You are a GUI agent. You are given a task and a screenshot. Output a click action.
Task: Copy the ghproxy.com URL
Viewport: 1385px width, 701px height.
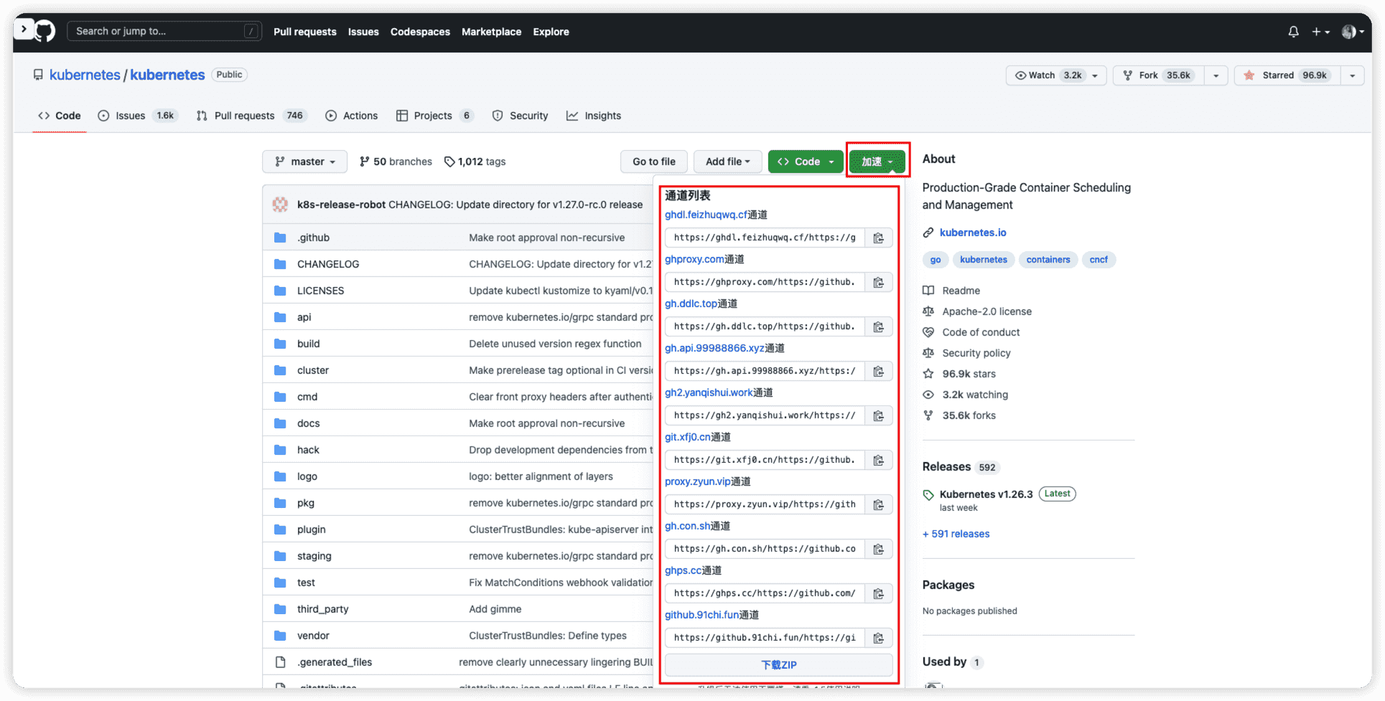coord(878,282)
